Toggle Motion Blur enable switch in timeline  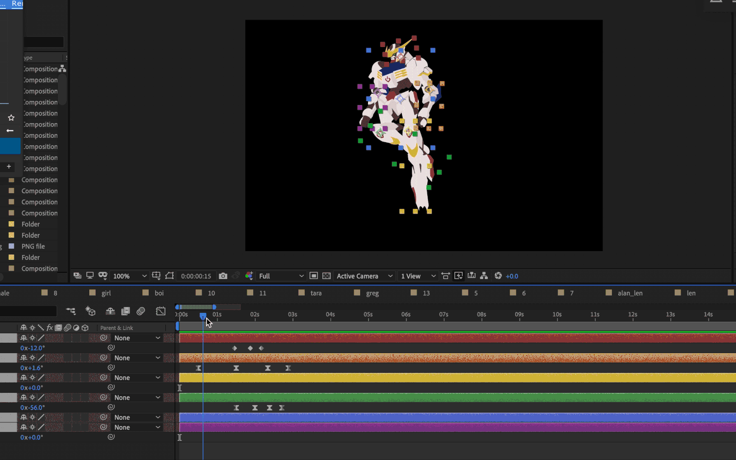(141, 311)
